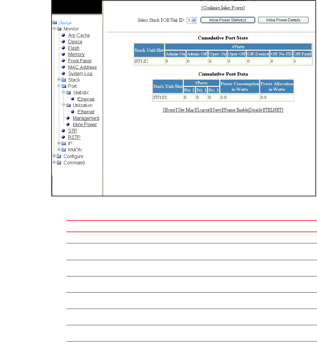Open the Stack POE Unit ID dropdown
Screen dimensions: 317x349
point(192,20)
